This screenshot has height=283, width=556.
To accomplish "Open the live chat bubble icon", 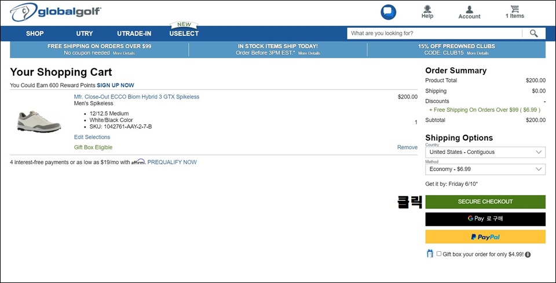I will [388, 12].
